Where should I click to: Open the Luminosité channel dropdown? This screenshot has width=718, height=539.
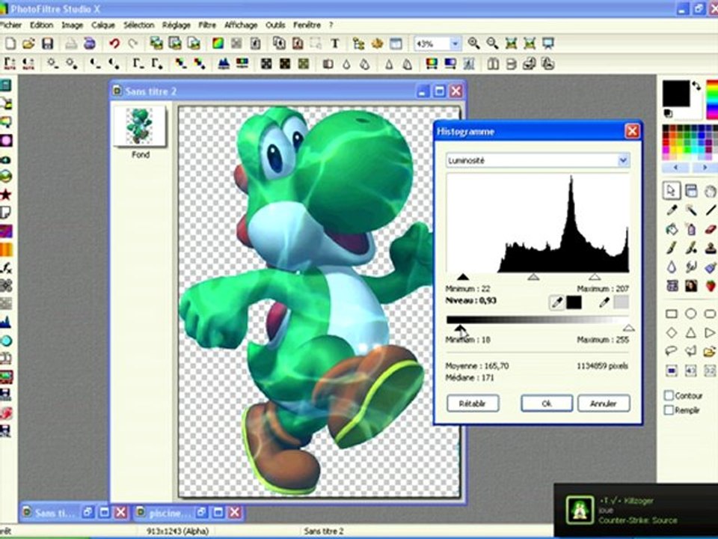pos(623,160)
